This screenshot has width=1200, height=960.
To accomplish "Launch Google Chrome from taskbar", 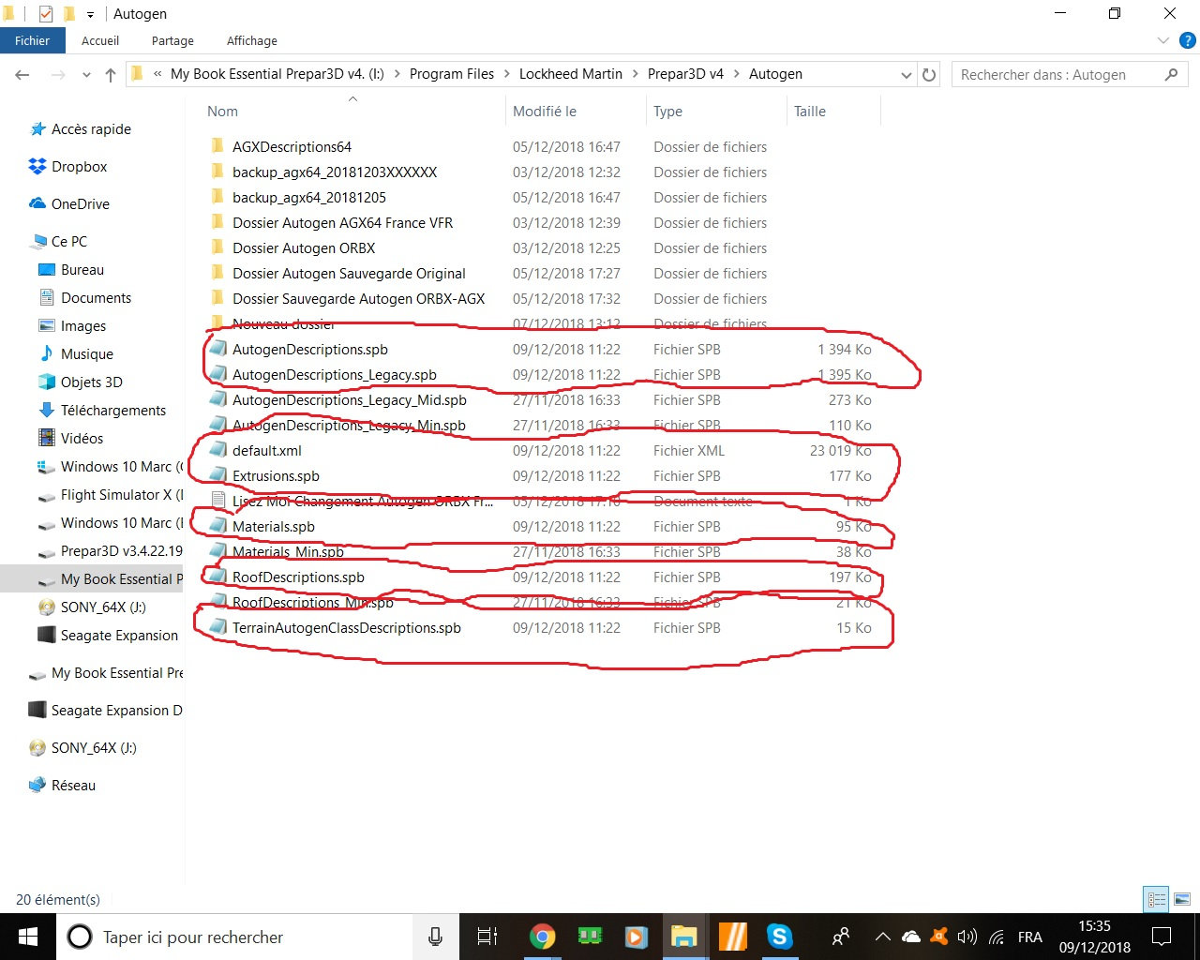I will tap(542, 937).
